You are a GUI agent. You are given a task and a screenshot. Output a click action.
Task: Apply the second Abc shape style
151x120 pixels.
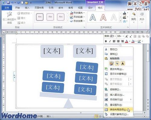click(x=50, y=17)
